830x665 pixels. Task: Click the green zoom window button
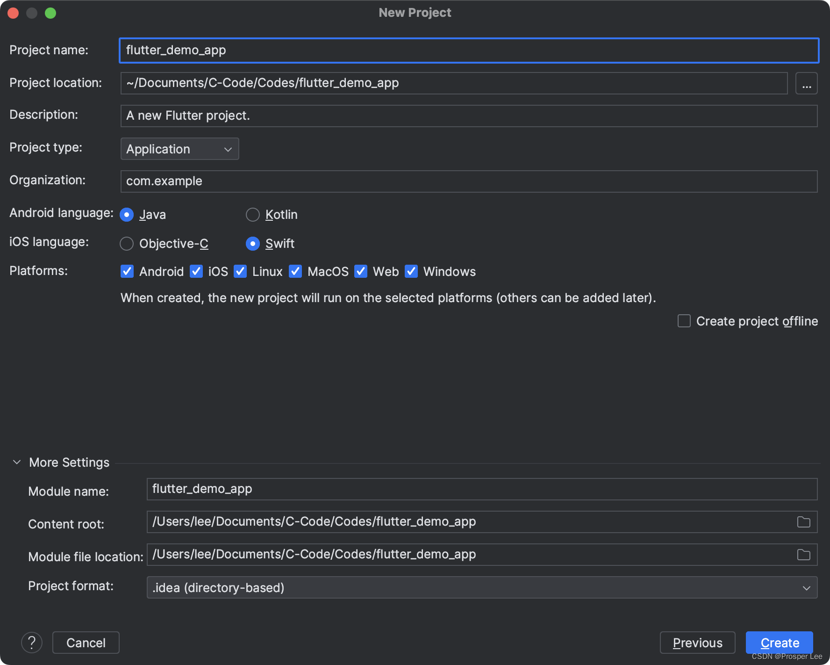(x=50, y=13)
